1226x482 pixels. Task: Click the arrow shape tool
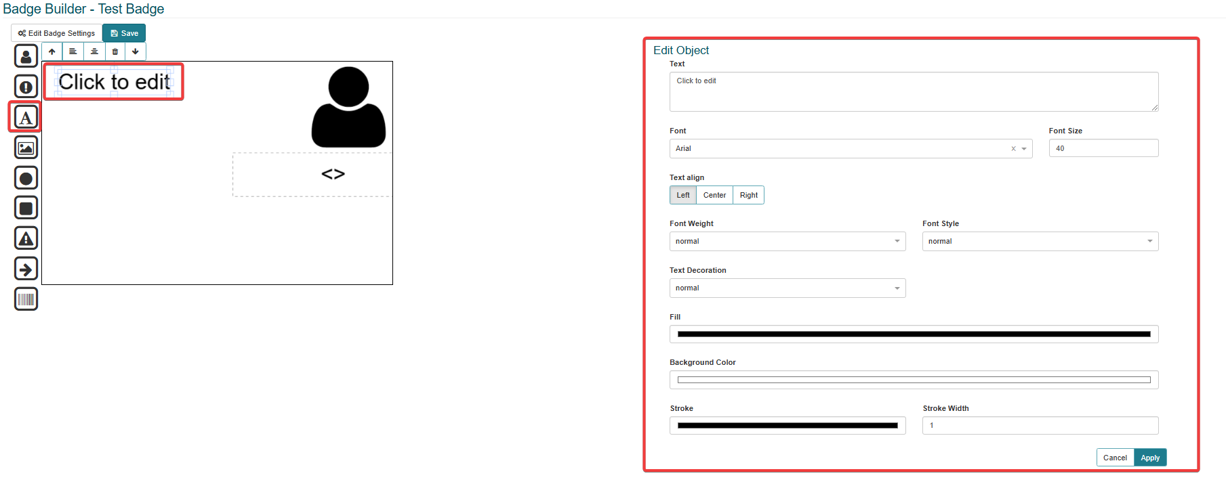26,269
